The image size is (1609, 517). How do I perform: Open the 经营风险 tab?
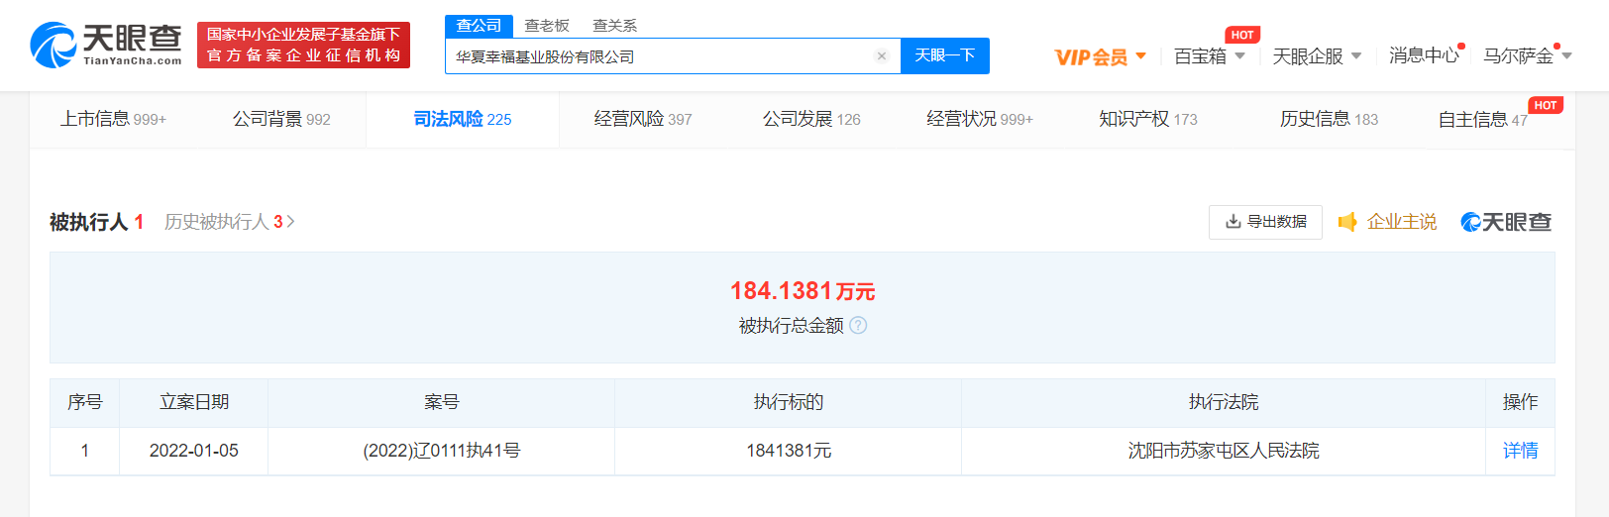coord(643,119)
